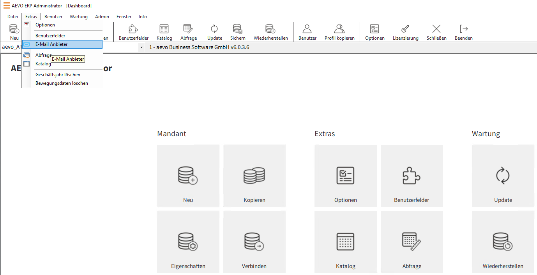
Task: Click the Eigenschaften dashboard tile
Action: pyautogui.click(x=188, y=242)
